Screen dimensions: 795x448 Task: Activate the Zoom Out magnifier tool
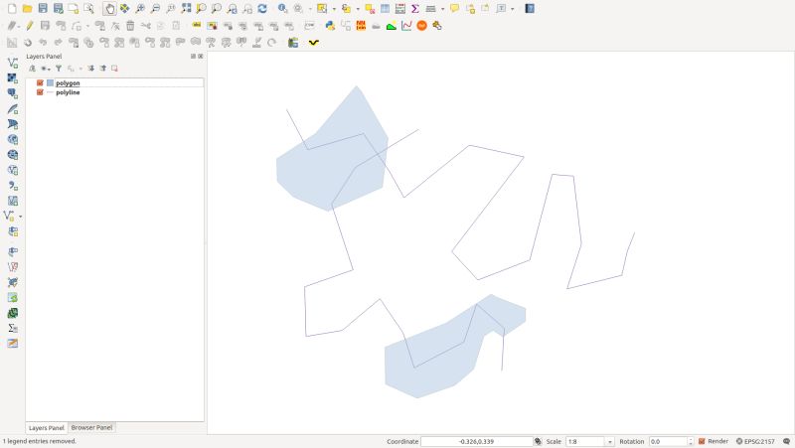pos(155,9)
